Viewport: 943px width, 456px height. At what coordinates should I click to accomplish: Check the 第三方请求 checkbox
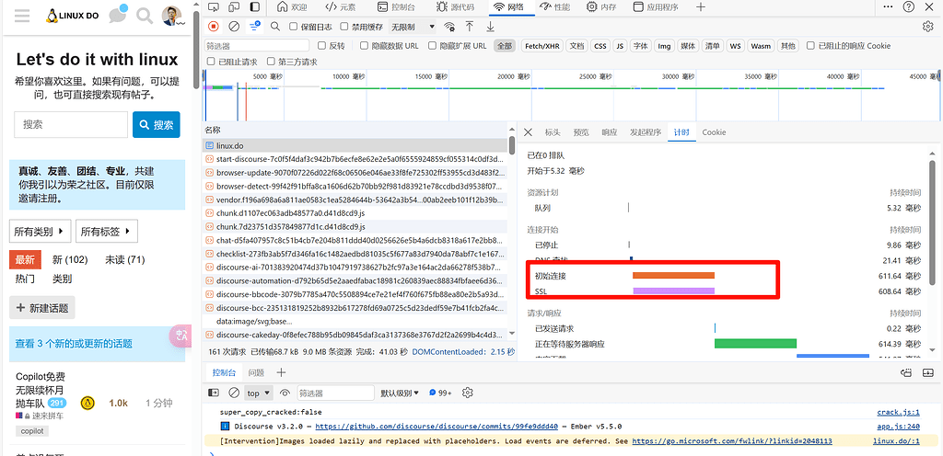point(272,62)
